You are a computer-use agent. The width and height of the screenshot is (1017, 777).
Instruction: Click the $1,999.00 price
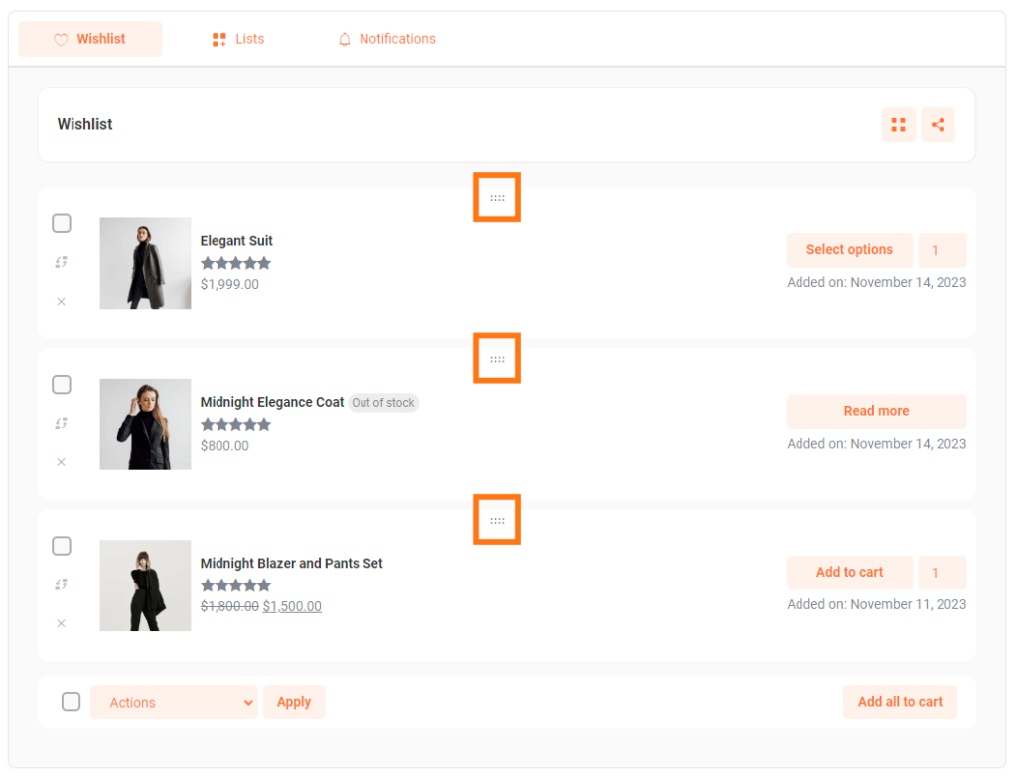click(x=229, y=284)
